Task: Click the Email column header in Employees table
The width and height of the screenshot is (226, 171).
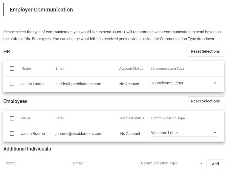Action: click(60, 118)
